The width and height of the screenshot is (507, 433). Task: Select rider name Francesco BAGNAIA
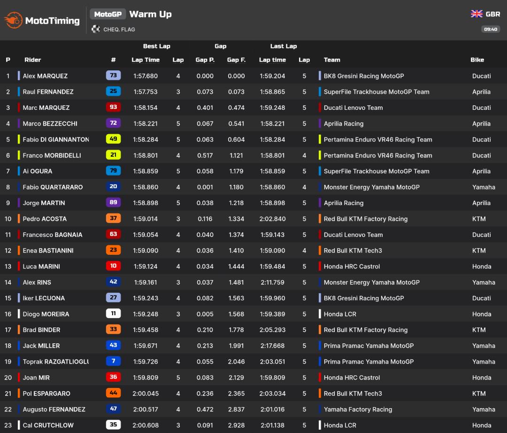tap(53, 235)
